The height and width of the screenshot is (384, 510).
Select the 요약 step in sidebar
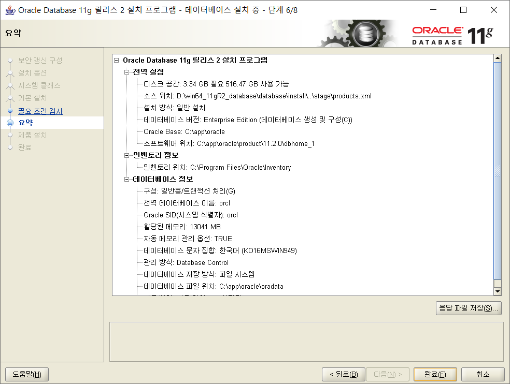[x=25, y=123]
